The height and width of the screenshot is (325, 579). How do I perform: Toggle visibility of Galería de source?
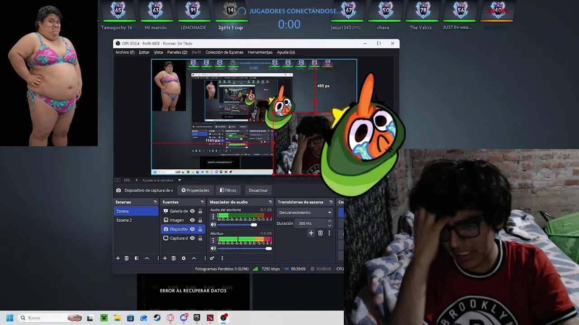click(x=192, y=211)
